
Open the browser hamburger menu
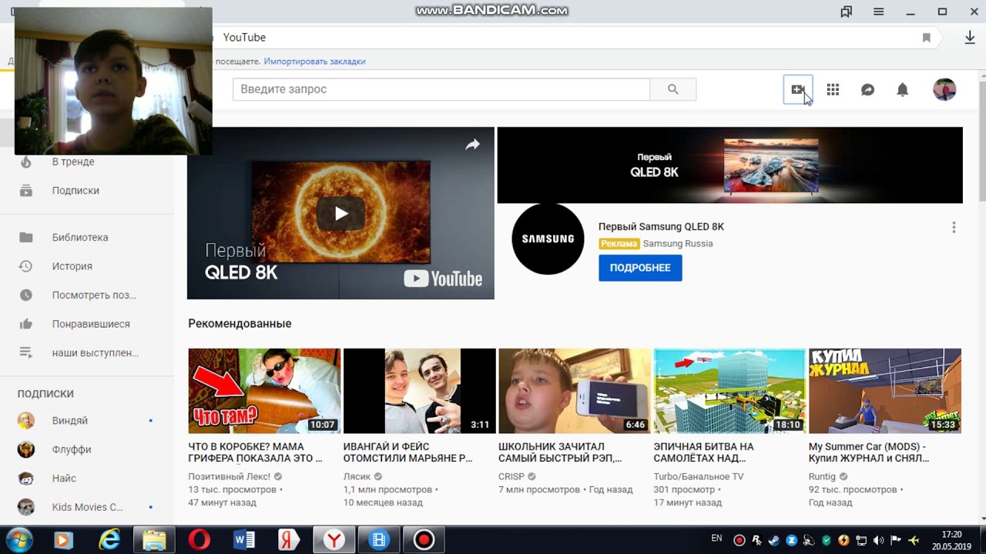[x=879, y=12]
